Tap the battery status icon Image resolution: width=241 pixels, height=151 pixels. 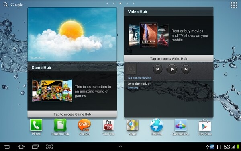(x=238, y=147)
